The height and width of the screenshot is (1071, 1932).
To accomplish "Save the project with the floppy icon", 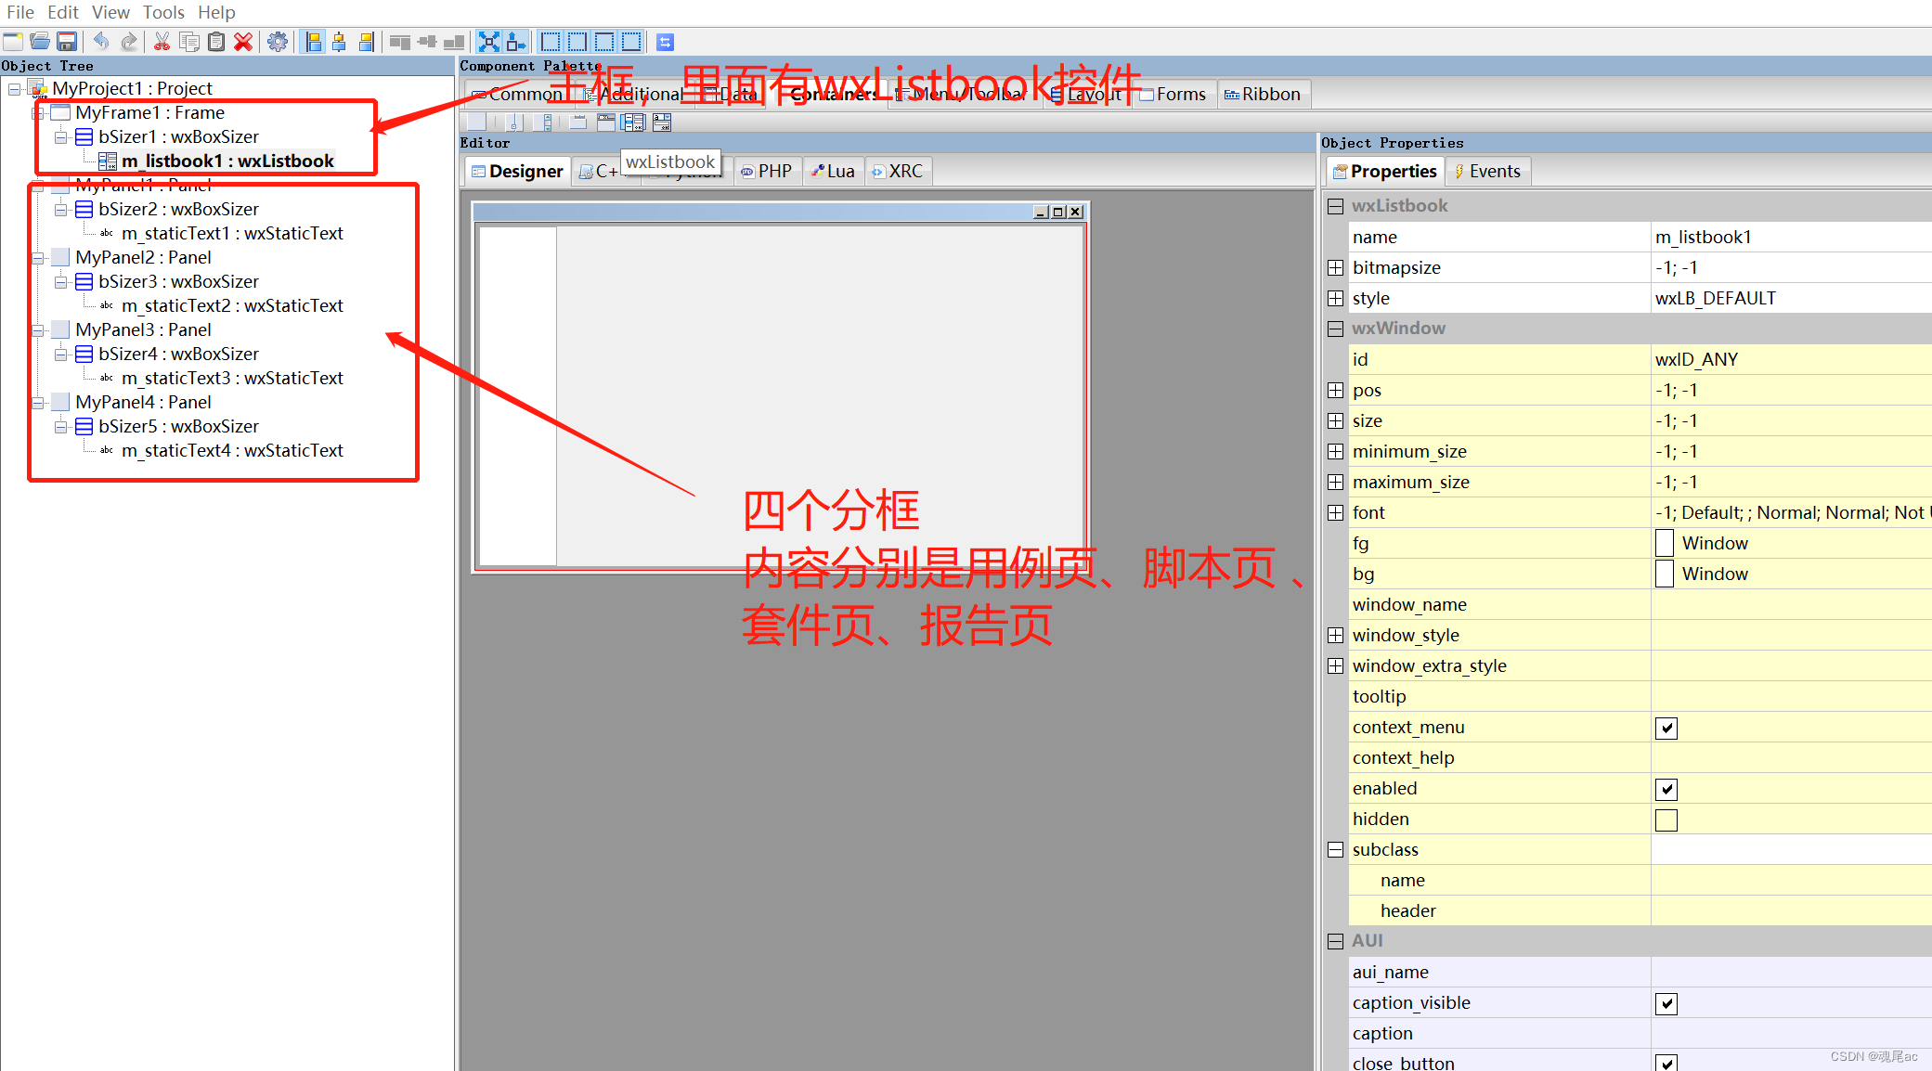I will 67,42.
